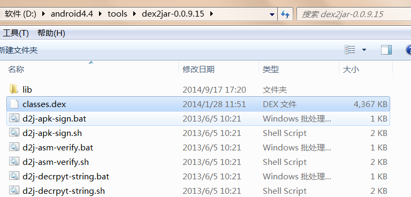Go to android4.4 in the address bar
Viewport: 411px width, 197px height.
pyautogui.click(x=72, y=13)
